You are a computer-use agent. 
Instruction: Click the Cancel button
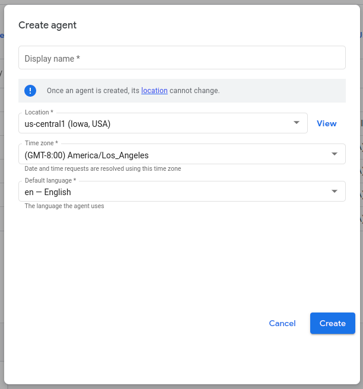[x=282, y=323]
